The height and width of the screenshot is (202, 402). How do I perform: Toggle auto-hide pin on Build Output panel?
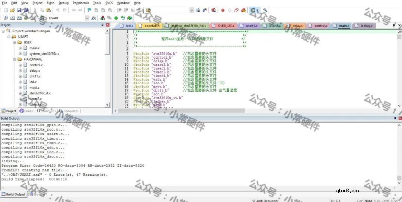point(395,118)
